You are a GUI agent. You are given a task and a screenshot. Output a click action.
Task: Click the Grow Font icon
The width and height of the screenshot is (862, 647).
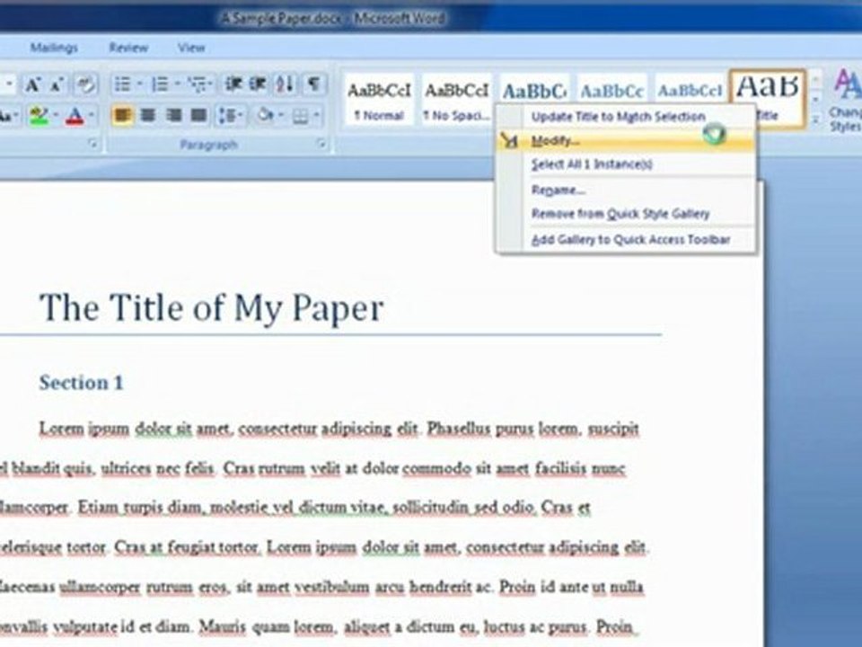coord(32,84)
